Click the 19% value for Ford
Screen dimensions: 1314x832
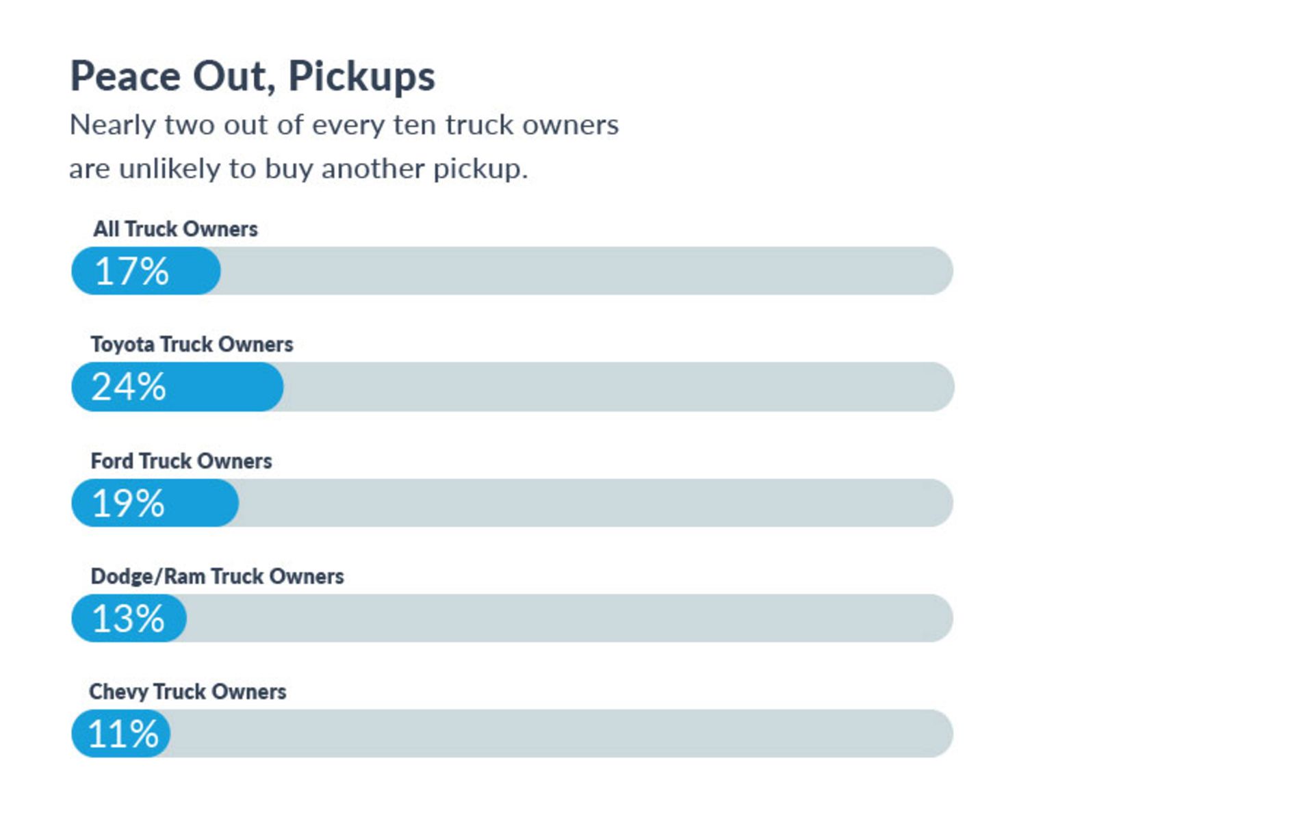tap(128, 503)
